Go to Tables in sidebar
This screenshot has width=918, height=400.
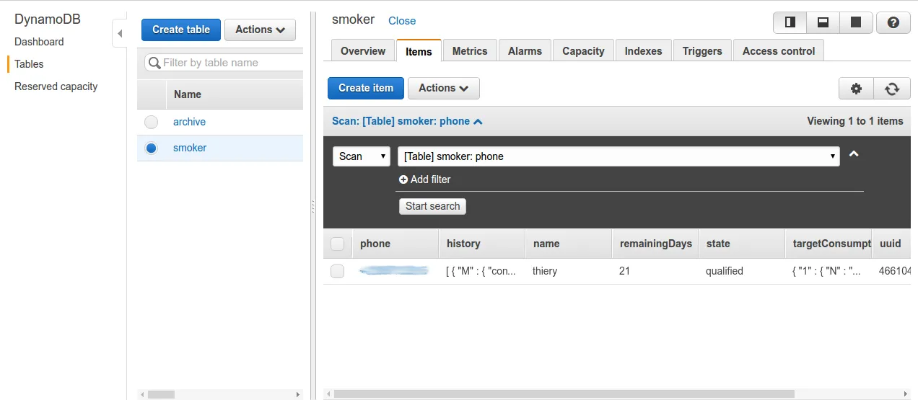pyautogui.click(x=29, y=64)
